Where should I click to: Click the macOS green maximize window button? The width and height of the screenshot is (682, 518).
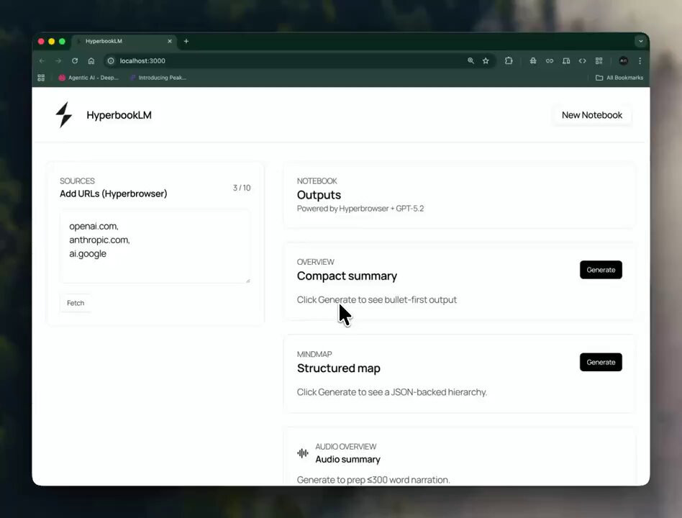click(x=62, y=41)
